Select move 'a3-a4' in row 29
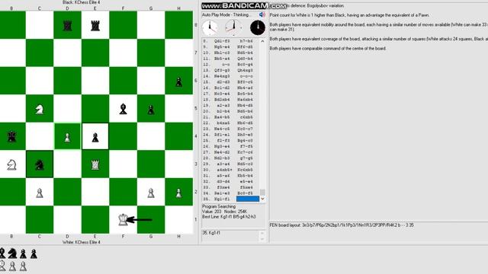Image resolution: width=488 pixels, height=274 pixels. [223, 164]
